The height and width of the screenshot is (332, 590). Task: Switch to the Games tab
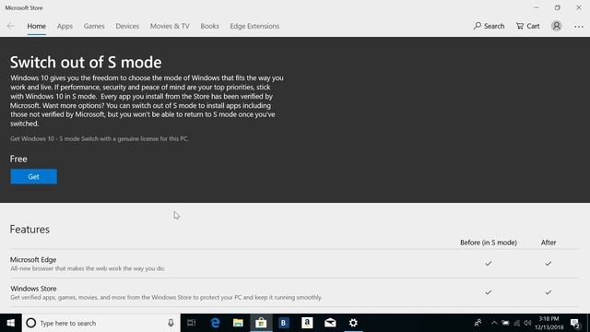point(94,26)
